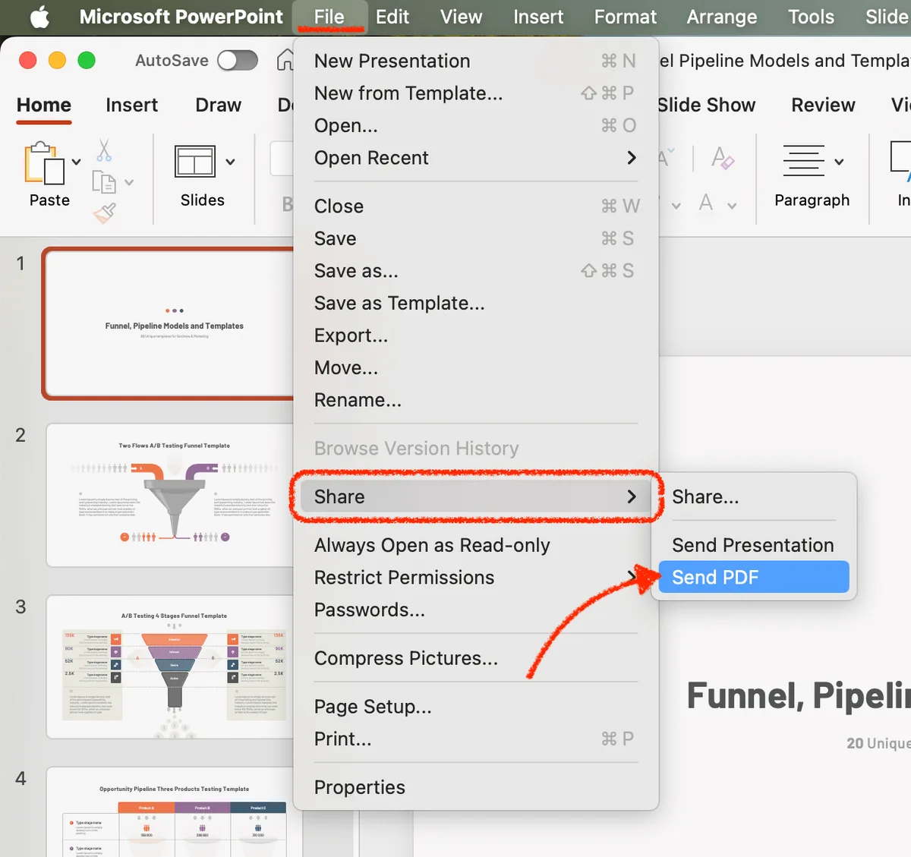The height and width of the screenshot is (857, 911).
Task: Select Always Open as Read-only
Action: (475, 545)
